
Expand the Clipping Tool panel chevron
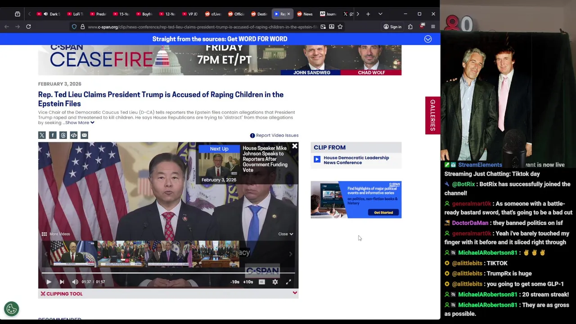(x=295, y=293)
